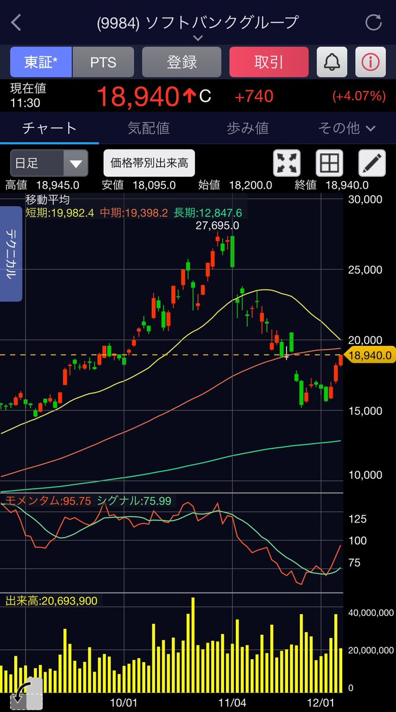Tap the red 取引 button
The width and height of the screenshot is (396, 712).
tap(269, 62)
